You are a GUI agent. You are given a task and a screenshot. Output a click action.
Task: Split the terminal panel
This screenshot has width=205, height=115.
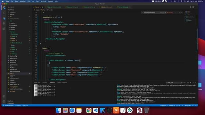point(188,83)
